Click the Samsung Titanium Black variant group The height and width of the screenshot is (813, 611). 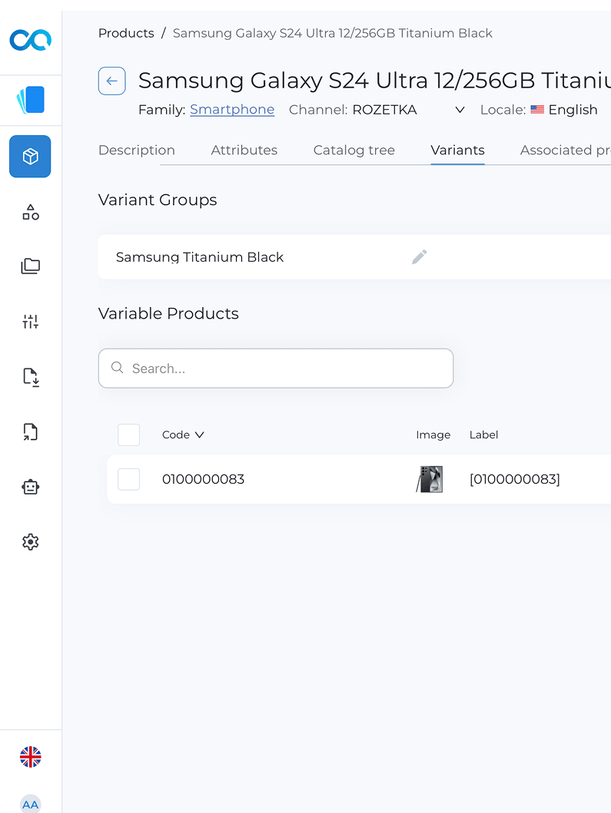(x=200, y=257)
